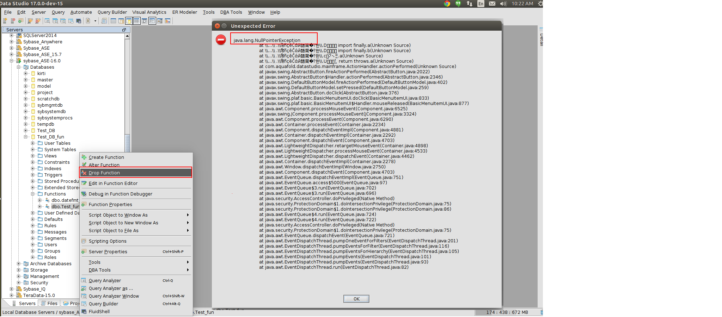
Task: Click the clock in the system panel
Action: click(x=522, y=4)
